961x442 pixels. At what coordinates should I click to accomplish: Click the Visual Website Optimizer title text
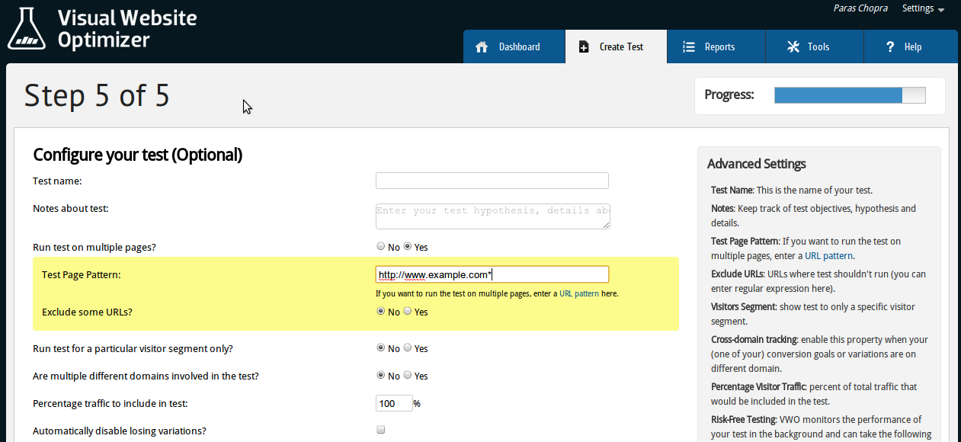point(127,28)
